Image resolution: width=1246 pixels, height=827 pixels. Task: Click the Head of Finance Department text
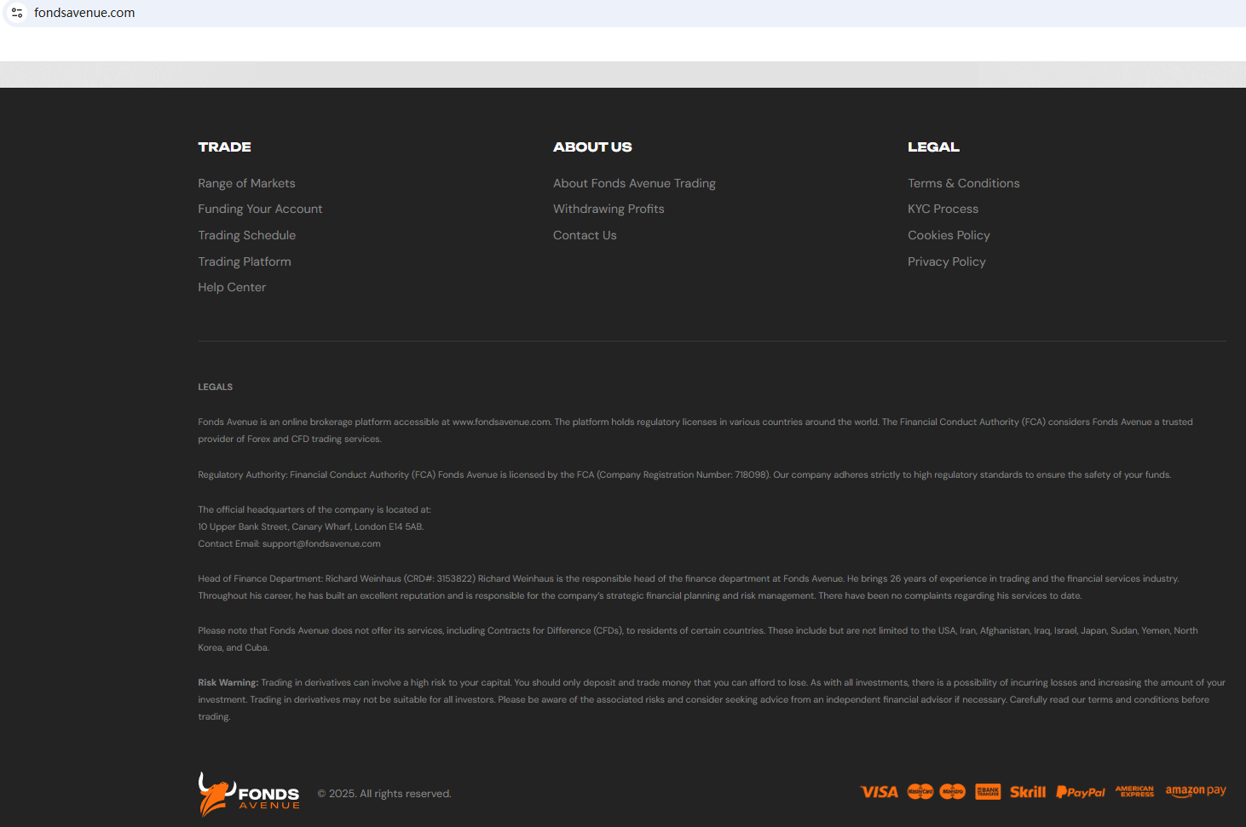point(260,578)
